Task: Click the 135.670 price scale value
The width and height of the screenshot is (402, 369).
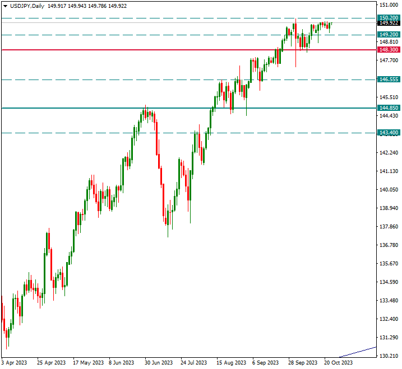Action: 389,264
